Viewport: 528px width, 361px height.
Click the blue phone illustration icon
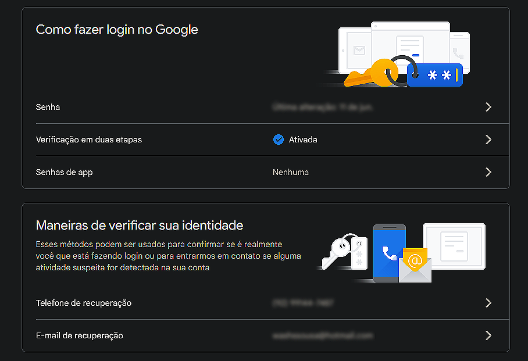(x=387, y=252)
